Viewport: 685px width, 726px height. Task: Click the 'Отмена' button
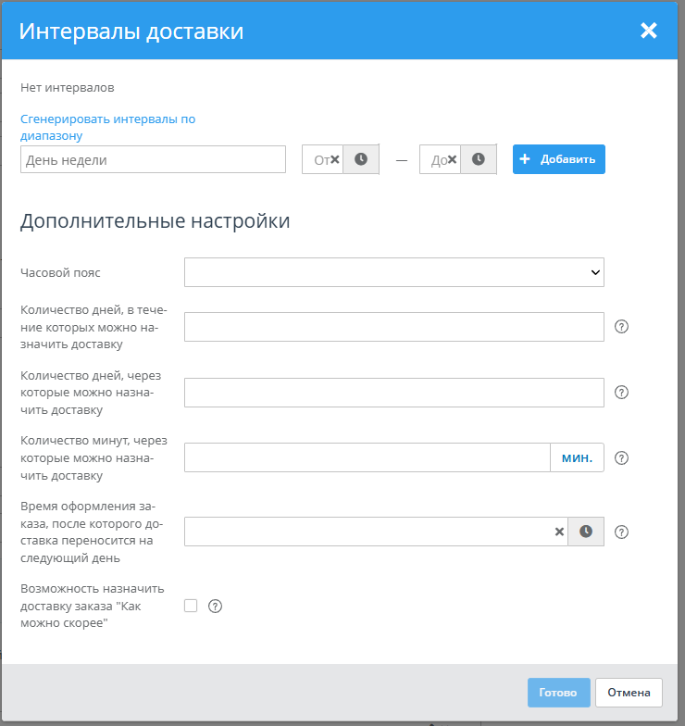629,693
